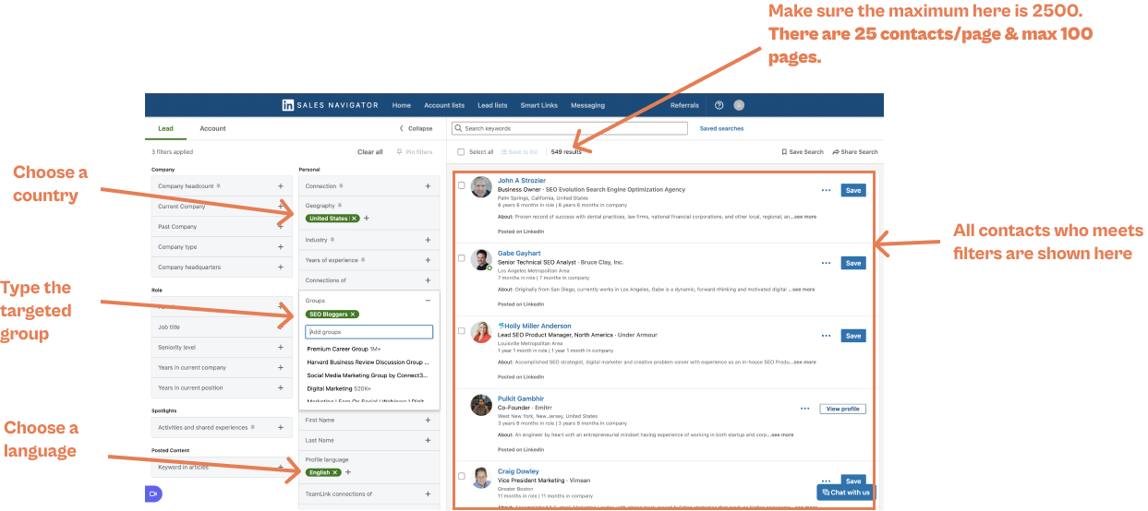Viewport: 1148px width, 511px height.
Task: Click Clear all filters
Action: pyautogui.click(x=370, y=152)
